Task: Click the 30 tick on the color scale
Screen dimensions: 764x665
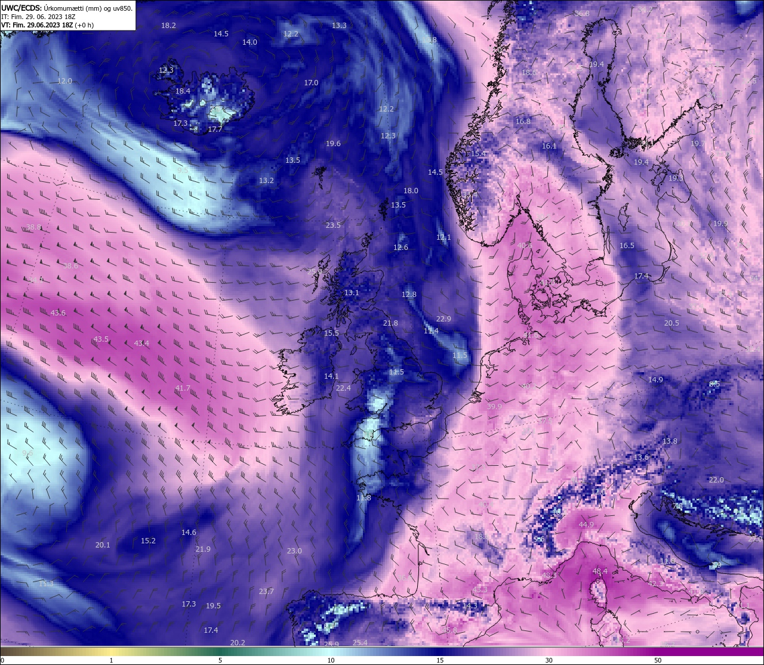Action: click(x=549, y=660)
